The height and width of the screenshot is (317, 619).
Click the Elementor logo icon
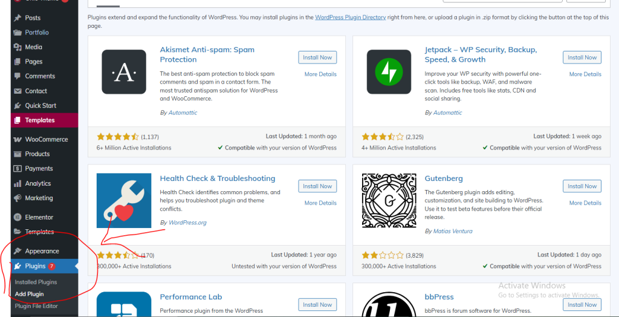[18, 217]
